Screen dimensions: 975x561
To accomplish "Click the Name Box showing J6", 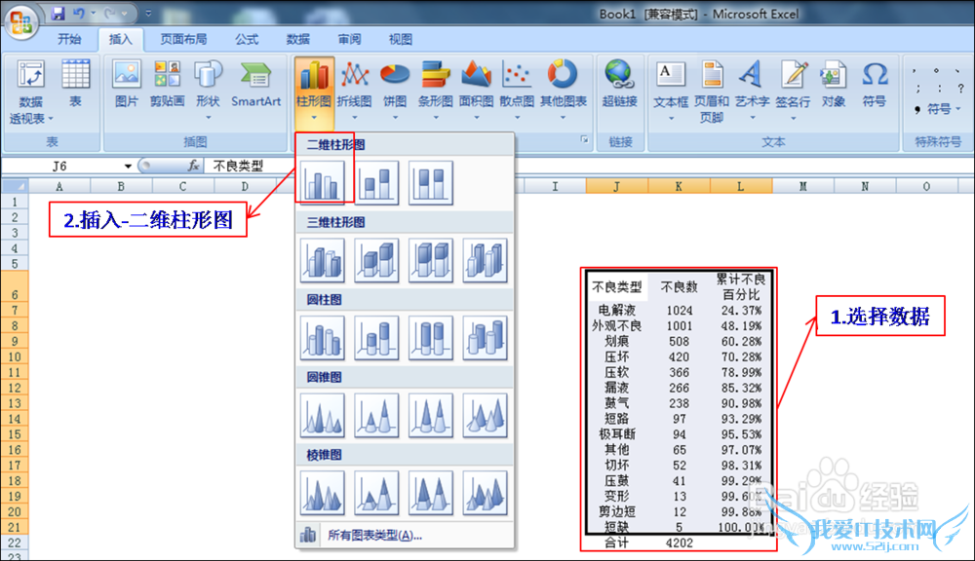I will tap(60, 166).
